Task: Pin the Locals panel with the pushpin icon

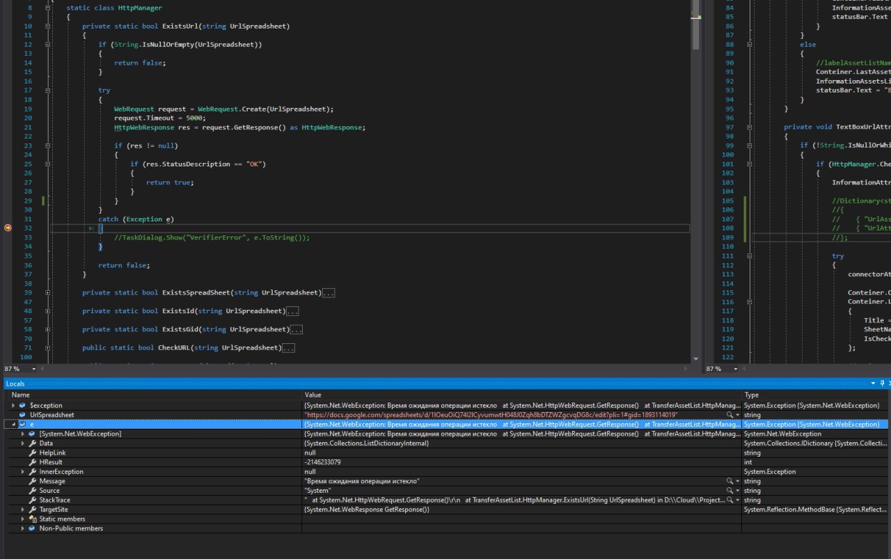Action: 882,384
